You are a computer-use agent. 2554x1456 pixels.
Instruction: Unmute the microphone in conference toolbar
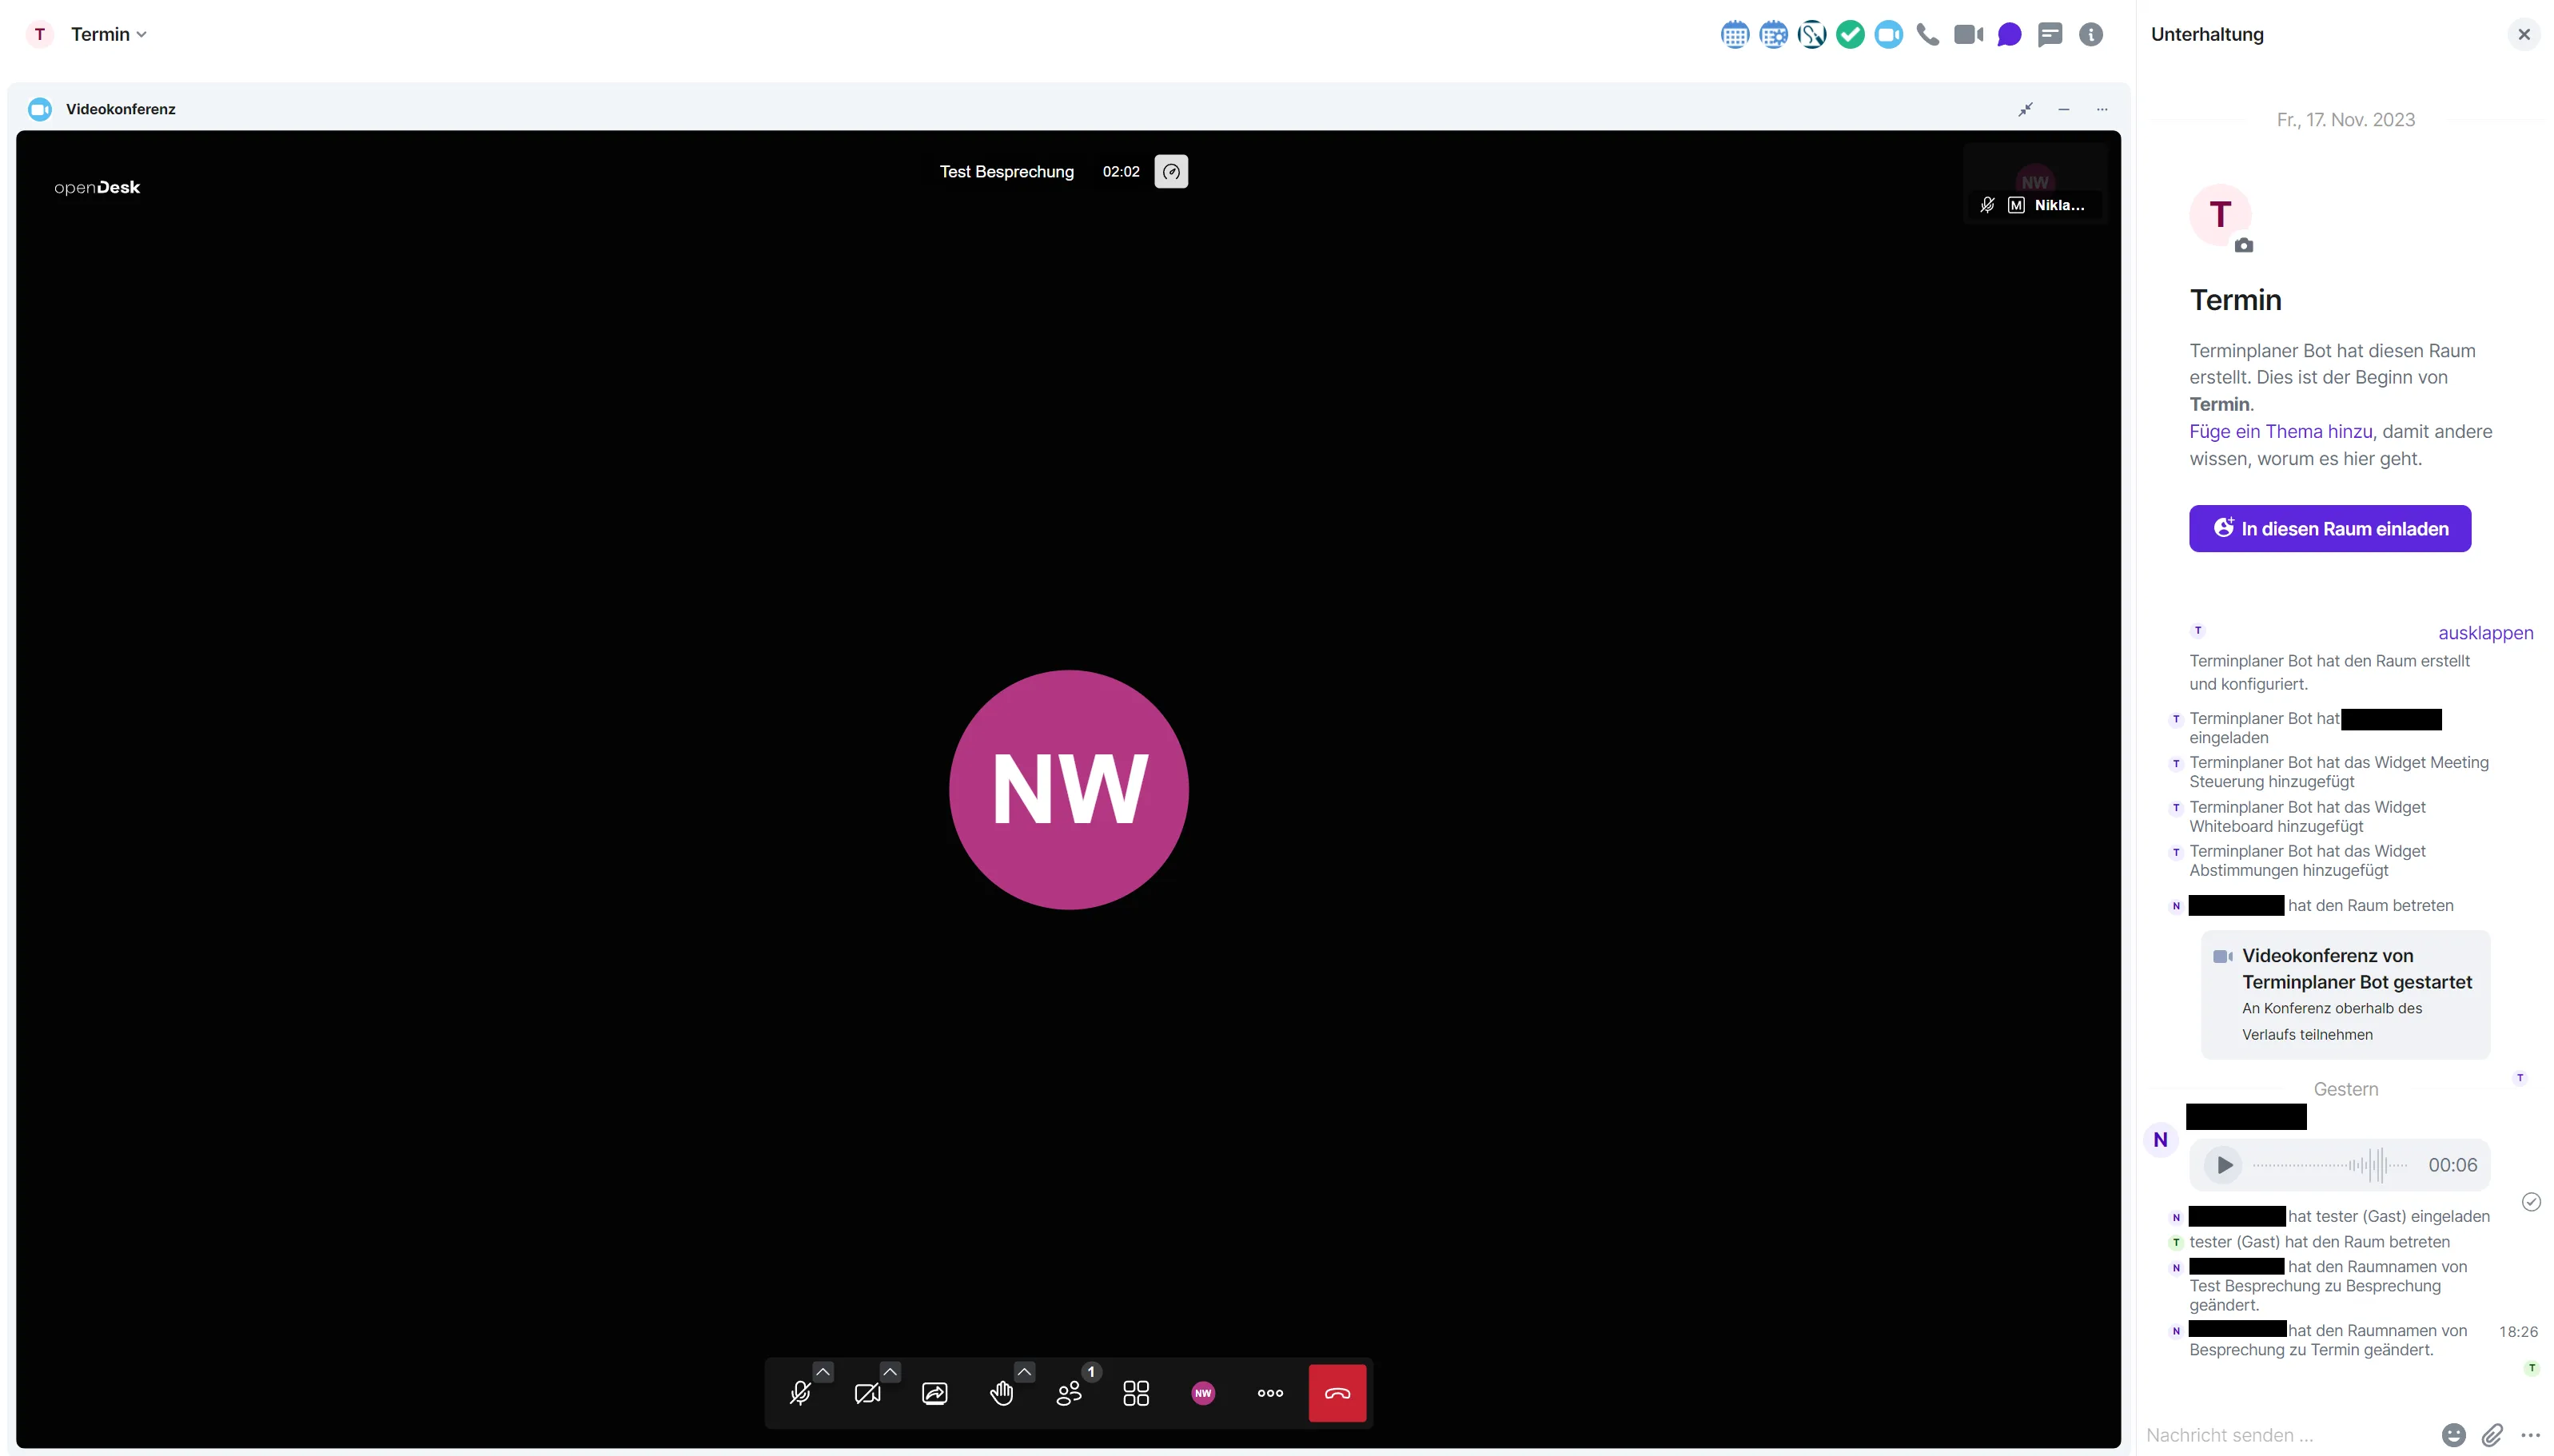[x=800, y=1393]
